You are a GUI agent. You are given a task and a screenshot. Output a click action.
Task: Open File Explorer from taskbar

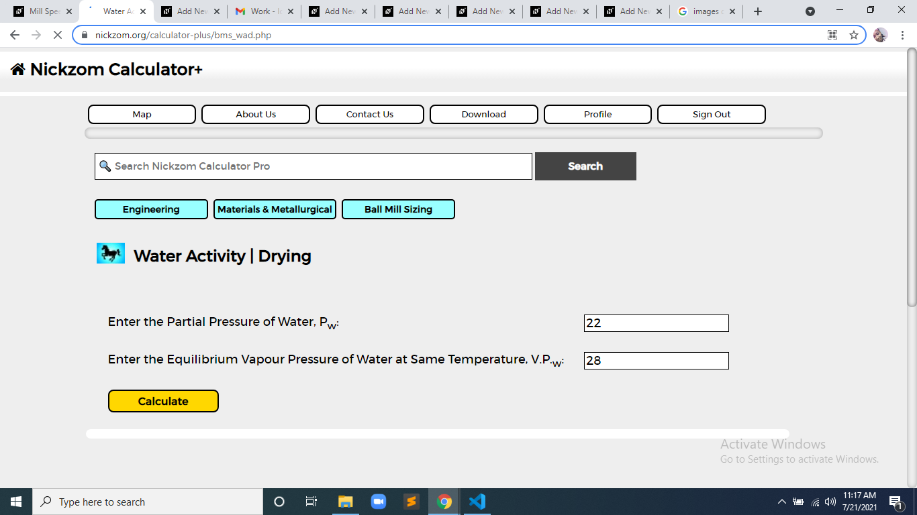pos(345,502)
